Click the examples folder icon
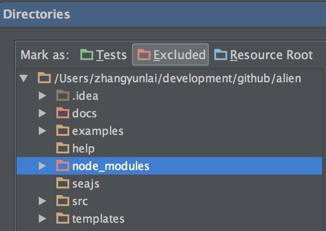326x231 pixels. [62, 131]
